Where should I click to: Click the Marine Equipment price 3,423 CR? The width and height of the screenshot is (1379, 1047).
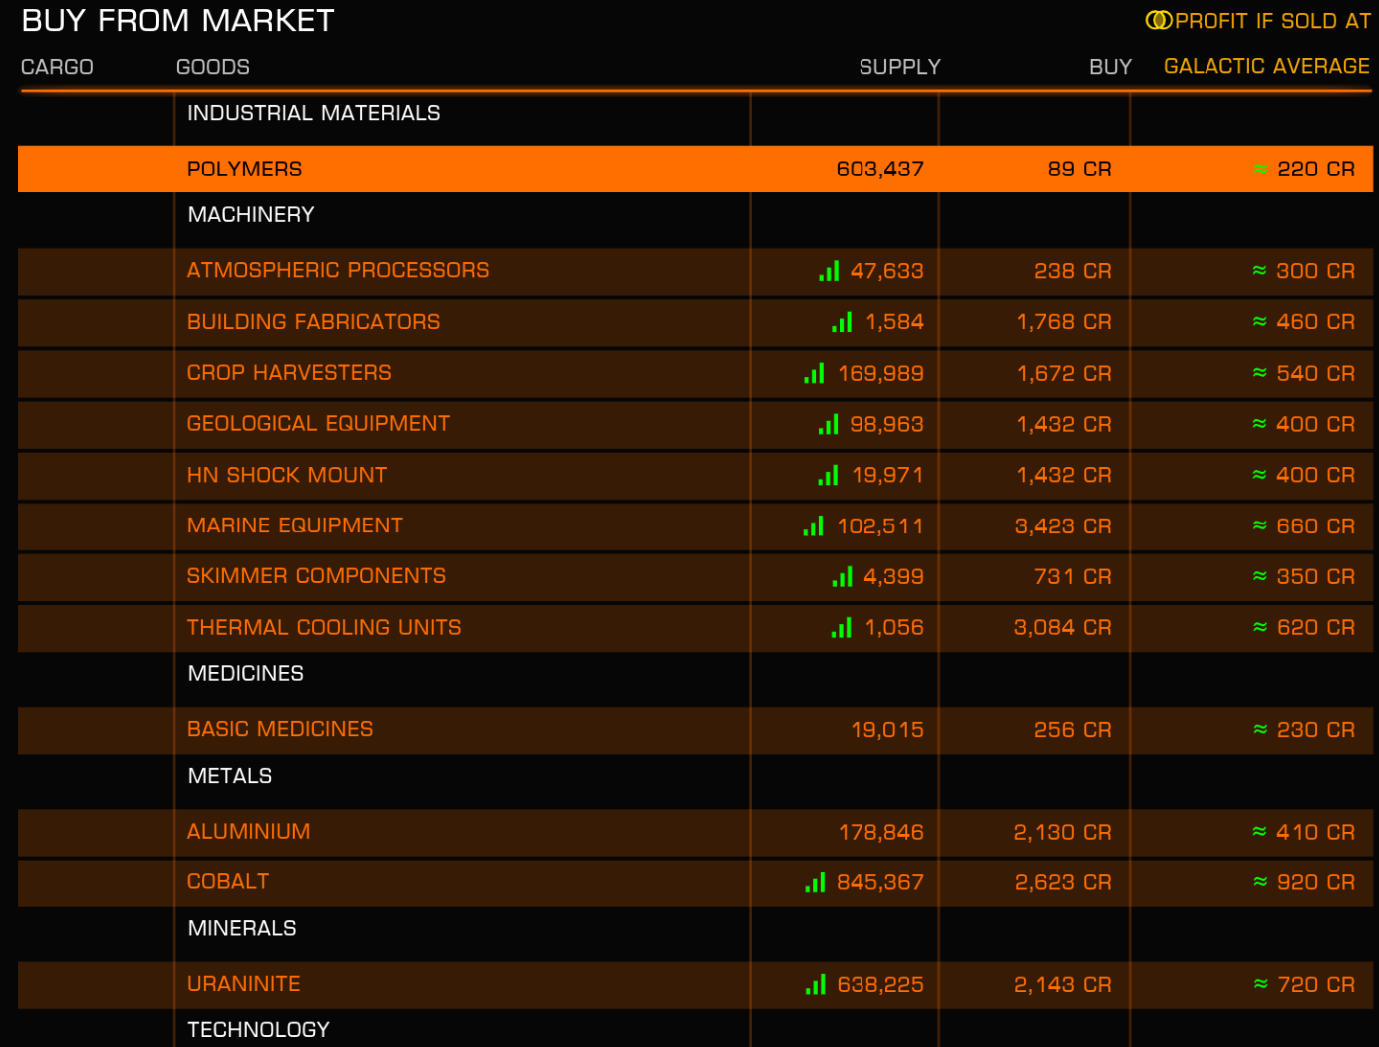coord(1063,526)
